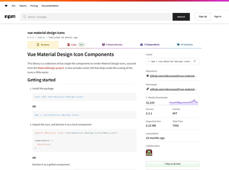Click the weekly downloads sparkline chart
Image resolution: width=229 pixels, height=170 pixels.
pos(183,102)
